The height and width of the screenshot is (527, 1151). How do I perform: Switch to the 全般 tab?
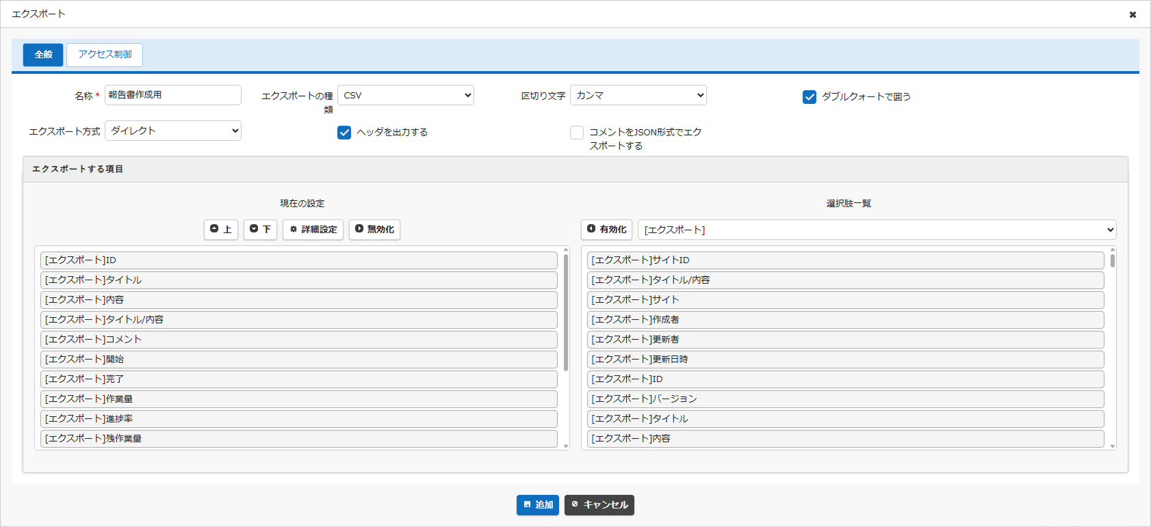[x=43, y=55]
